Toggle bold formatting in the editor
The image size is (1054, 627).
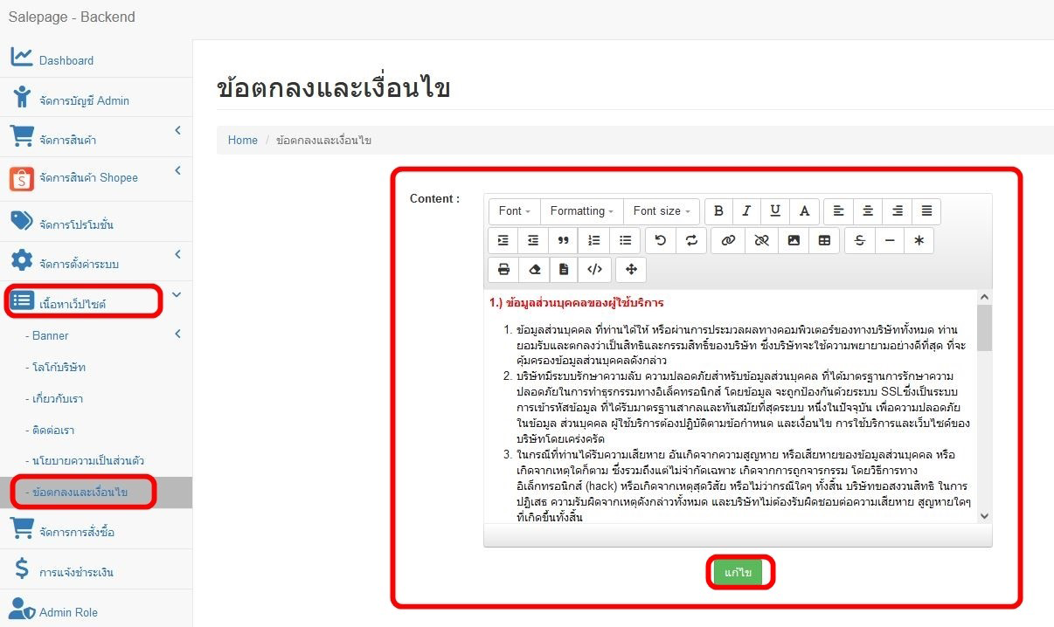718,211
